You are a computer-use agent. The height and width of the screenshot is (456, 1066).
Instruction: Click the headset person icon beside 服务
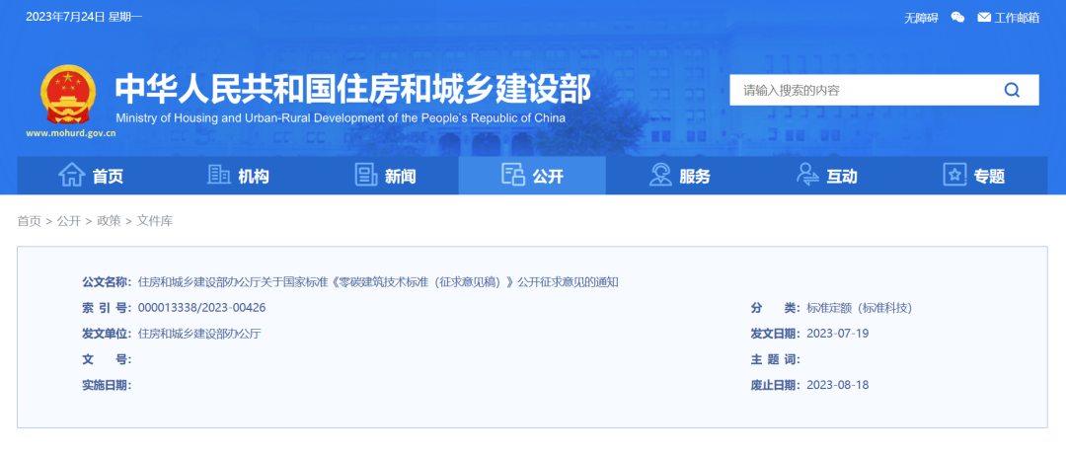[x=660, y=176]
